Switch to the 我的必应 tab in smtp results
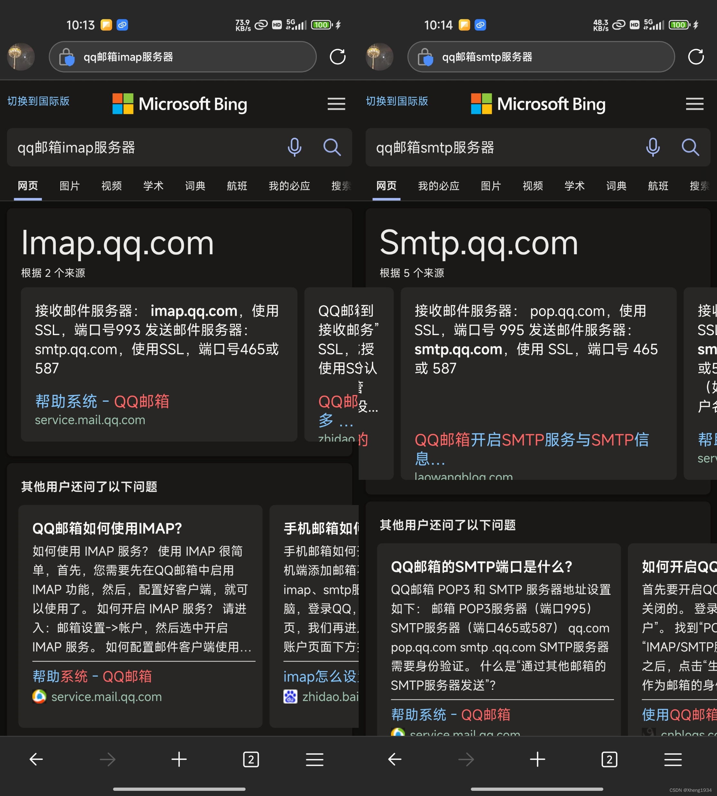Viewport: 717px width, 796px height. click(439, 186)
